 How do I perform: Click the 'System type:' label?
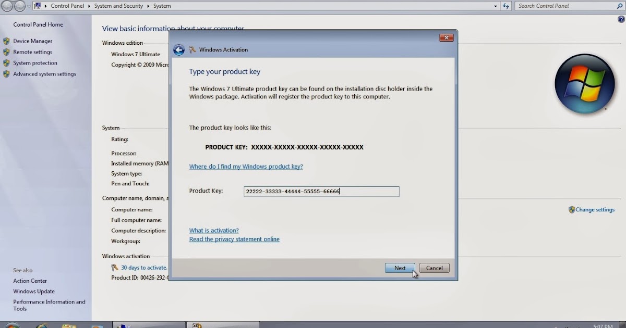tap(127, 173)
